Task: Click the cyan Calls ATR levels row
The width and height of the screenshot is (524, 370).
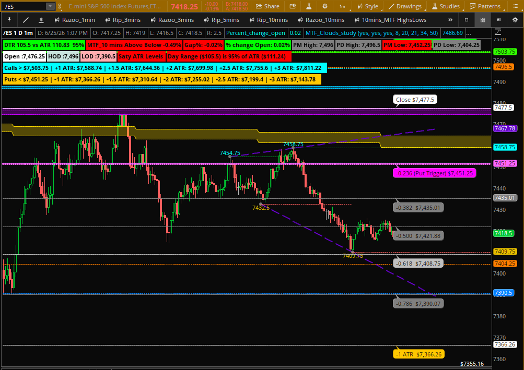Action: coord(165,68)
